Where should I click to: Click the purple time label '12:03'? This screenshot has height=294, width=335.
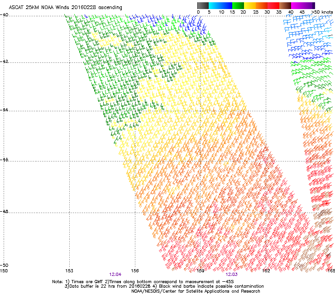click(232, 275)
